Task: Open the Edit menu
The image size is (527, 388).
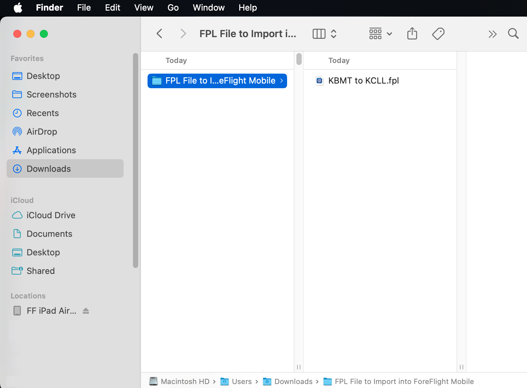Action: (x=113, y=8)
